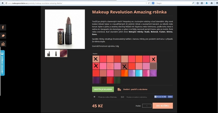Screen dimensions: 218x113
Task: Show the purple color swatch product thumbnail
Action: (x=63, y=53)
